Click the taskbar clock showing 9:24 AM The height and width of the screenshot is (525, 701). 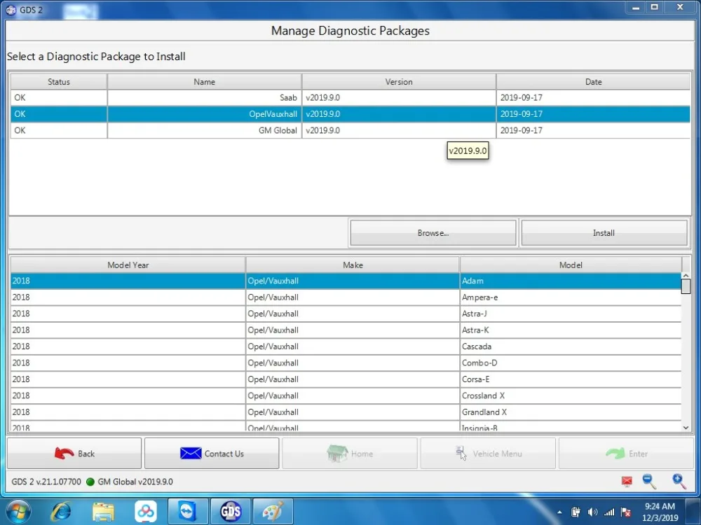660,512
